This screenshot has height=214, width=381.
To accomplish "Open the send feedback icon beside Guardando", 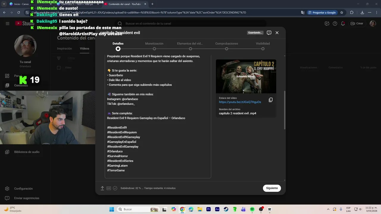I will point(269,33).
